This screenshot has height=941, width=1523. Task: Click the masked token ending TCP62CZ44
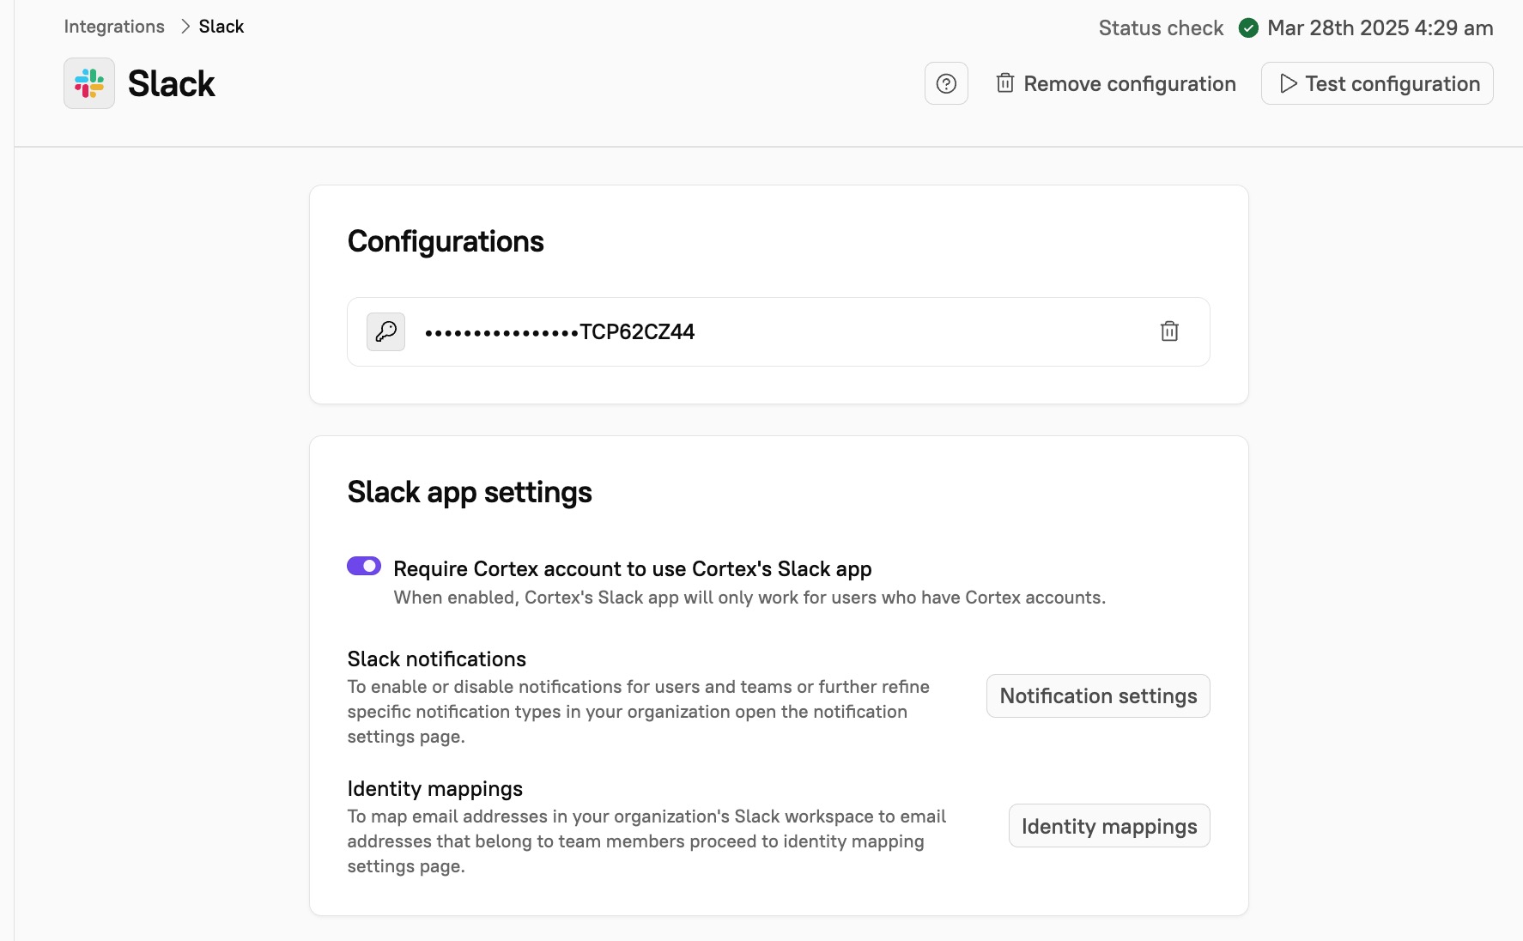coord(559,331)
